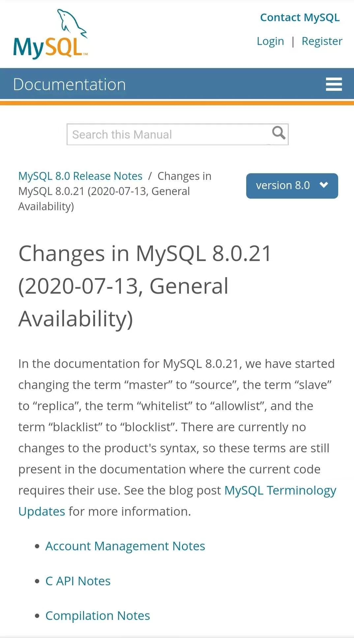Open the hamburger navigation menu
The height and width of the screenshot is (638, 354).
coord(334,84)
